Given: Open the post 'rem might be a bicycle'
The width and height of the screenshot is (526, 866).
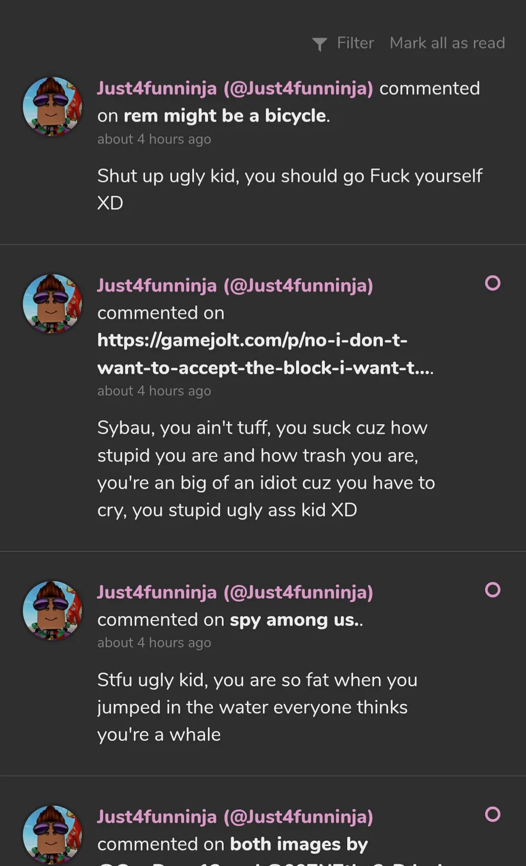Looking at the screenshot, I should [x=225, y=116].
